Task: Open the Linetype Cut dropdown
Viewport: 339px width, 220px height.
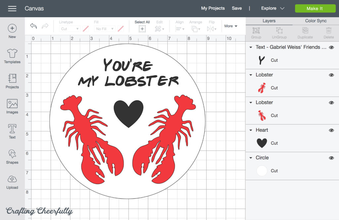Action: tap(70, 29)
